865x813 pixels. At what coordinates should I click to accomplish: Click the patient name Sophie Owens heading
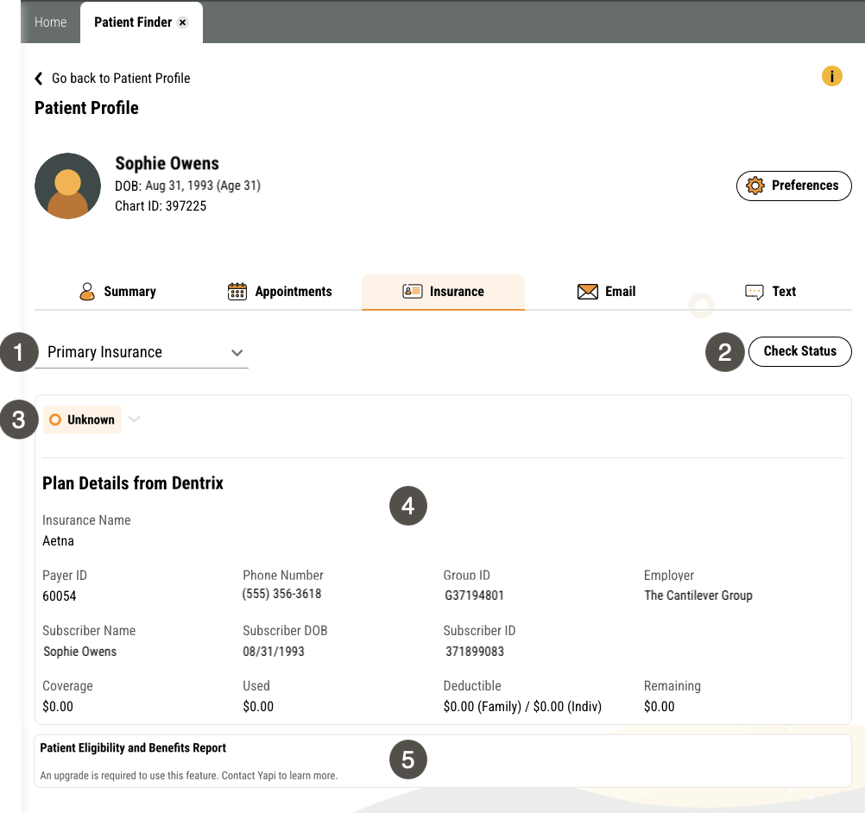coord(167,163)
